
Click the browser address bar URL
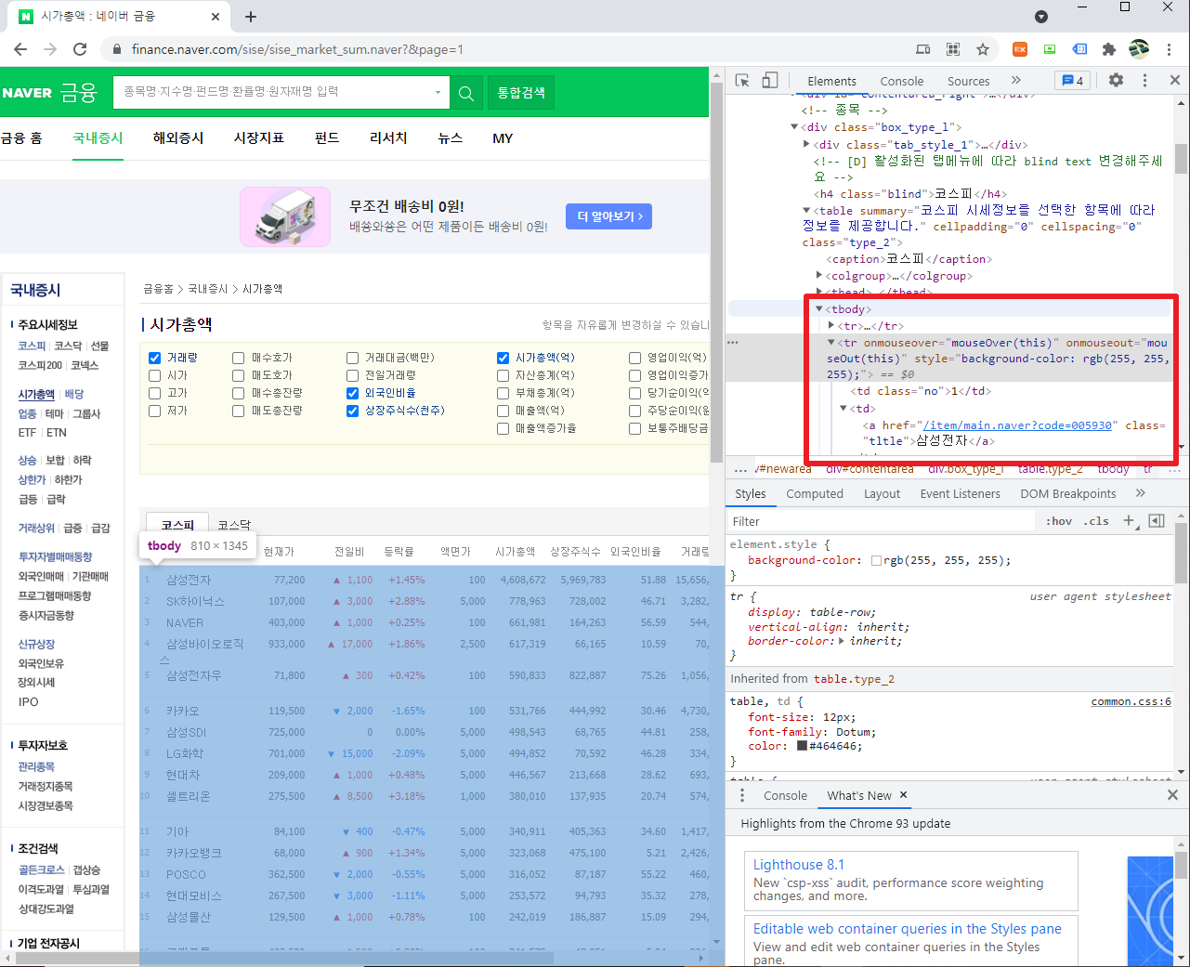coord(297,49)
